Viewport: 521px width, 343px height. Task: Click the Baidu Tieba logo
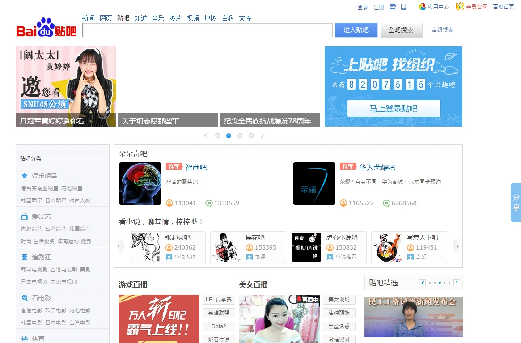(x=46, y=27)
